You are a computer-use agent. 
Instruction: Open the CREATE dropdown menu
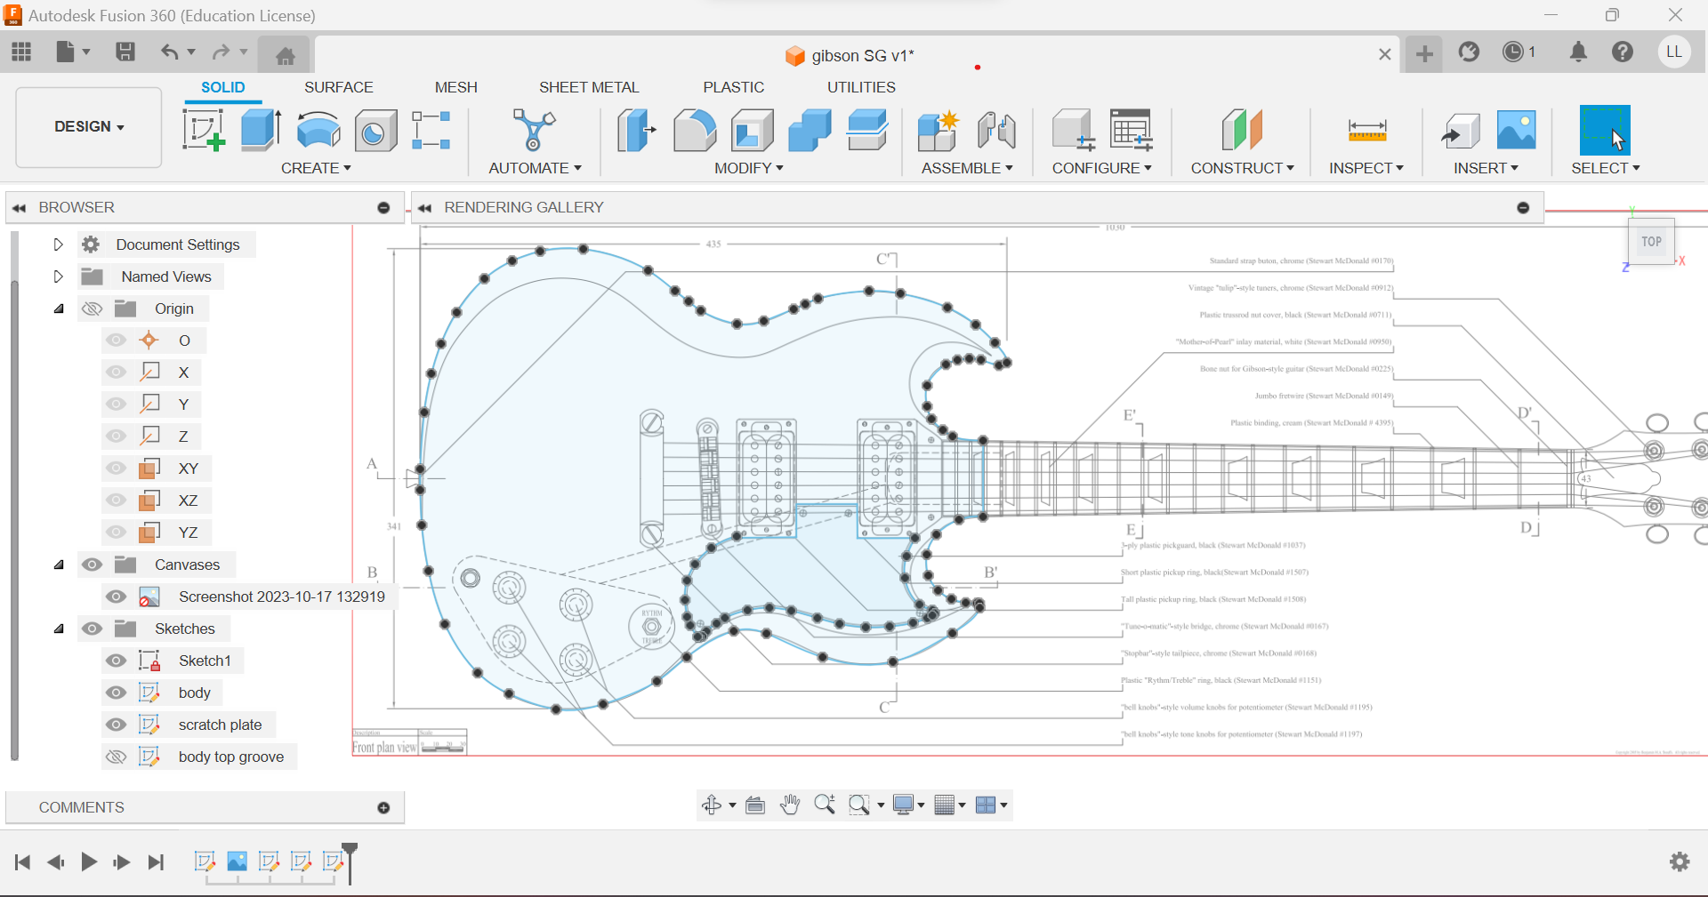pyautogui.click(x=316, y=168)
